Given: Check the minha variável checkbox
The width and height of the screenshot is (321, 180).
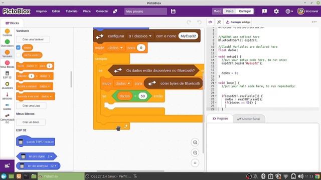Looking at the screenshot, I should (x=18, y=55).
